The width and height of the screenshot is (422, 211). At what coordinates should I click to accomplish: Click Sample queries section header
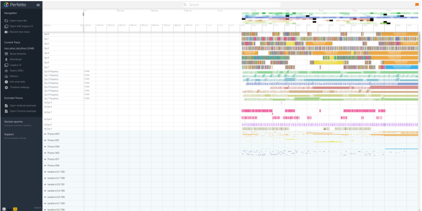coord(14,121)
